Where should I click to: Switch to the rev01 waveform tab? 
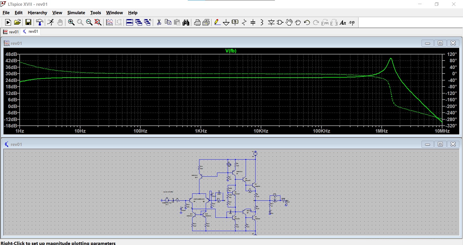tap(11, 32)
